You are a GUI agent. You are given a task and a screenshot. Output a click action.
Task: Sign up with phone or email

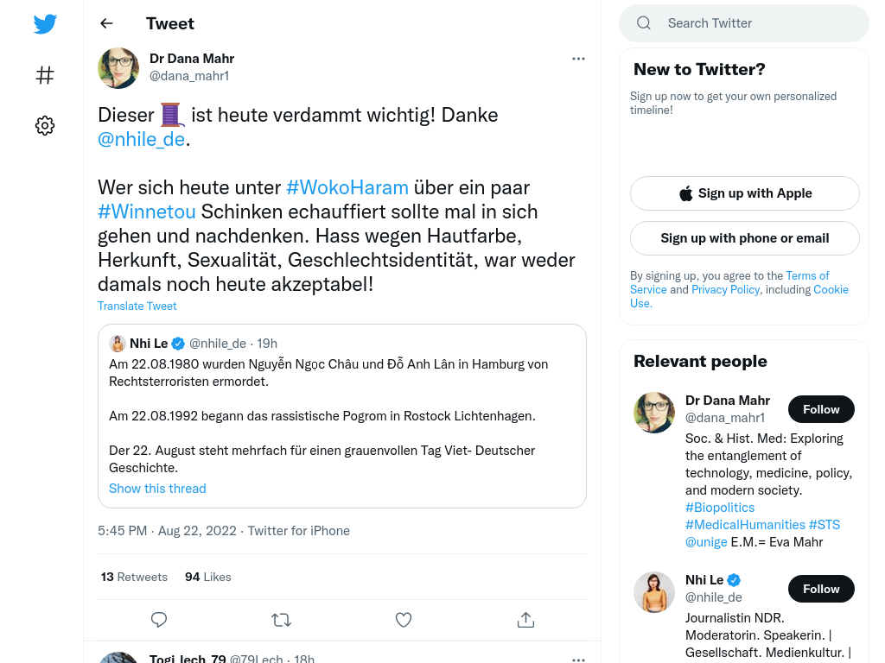click(x=744, y=238)
